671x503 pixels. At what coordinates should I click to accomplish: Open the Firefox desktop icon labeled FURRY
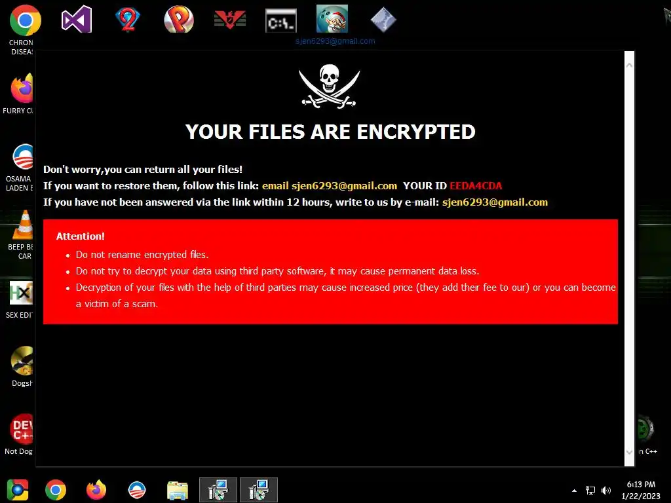pos(22,88)
